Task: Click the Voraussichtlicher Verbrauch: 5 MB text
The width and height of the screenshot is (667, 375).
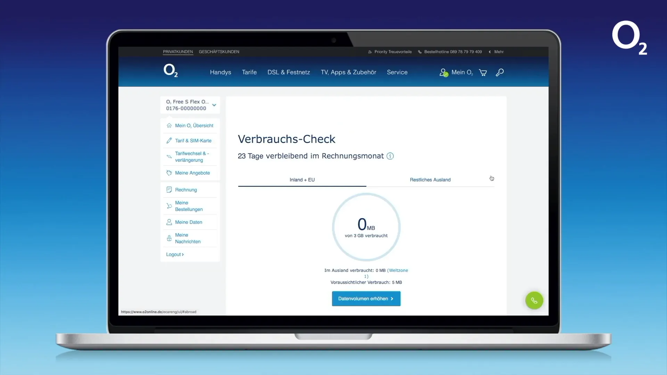Action: [366, 282]
